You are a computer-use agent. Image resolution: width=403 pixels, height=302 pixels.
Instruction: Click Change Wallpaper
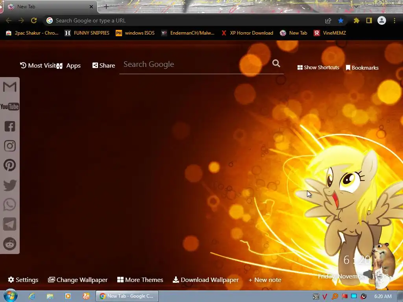(x=78, y=280)
